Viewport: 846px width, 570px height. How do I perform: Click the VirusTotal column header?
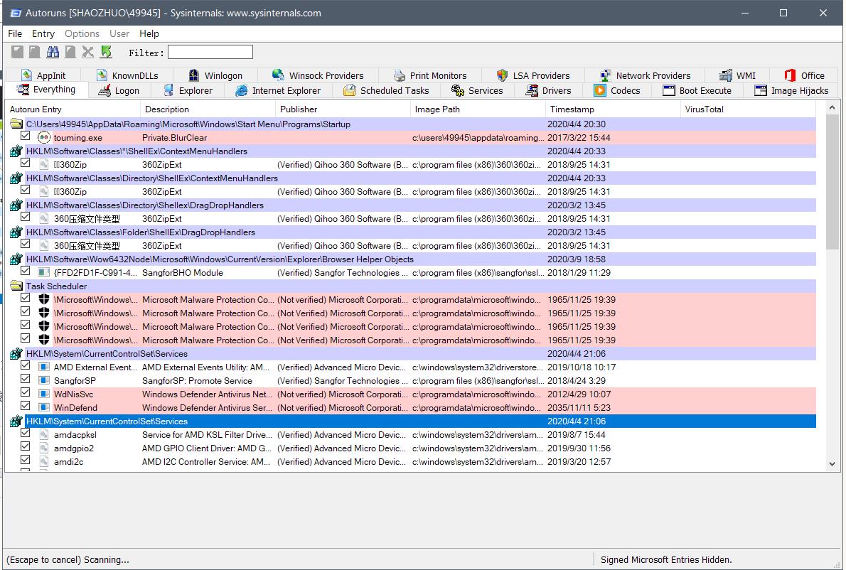[x=748, y=109]
